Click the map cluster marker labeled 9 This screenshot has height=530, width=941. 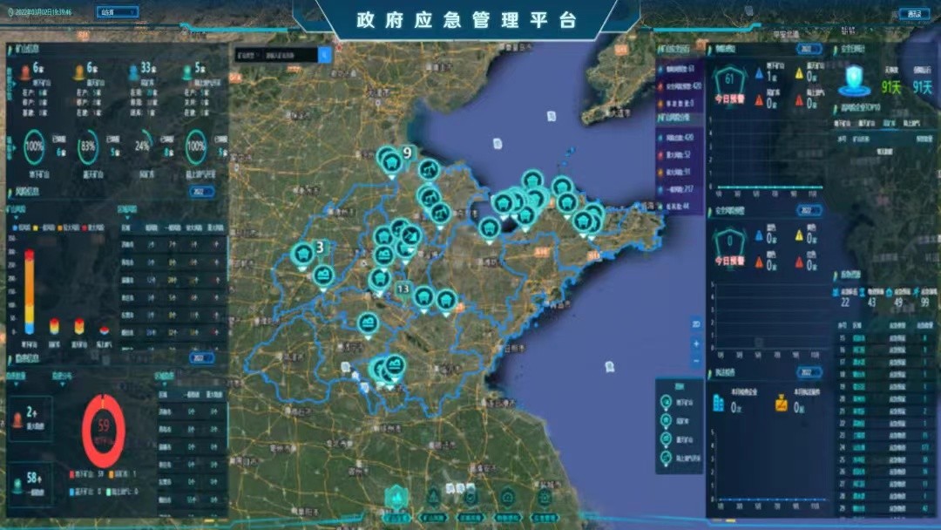[391, 161]
